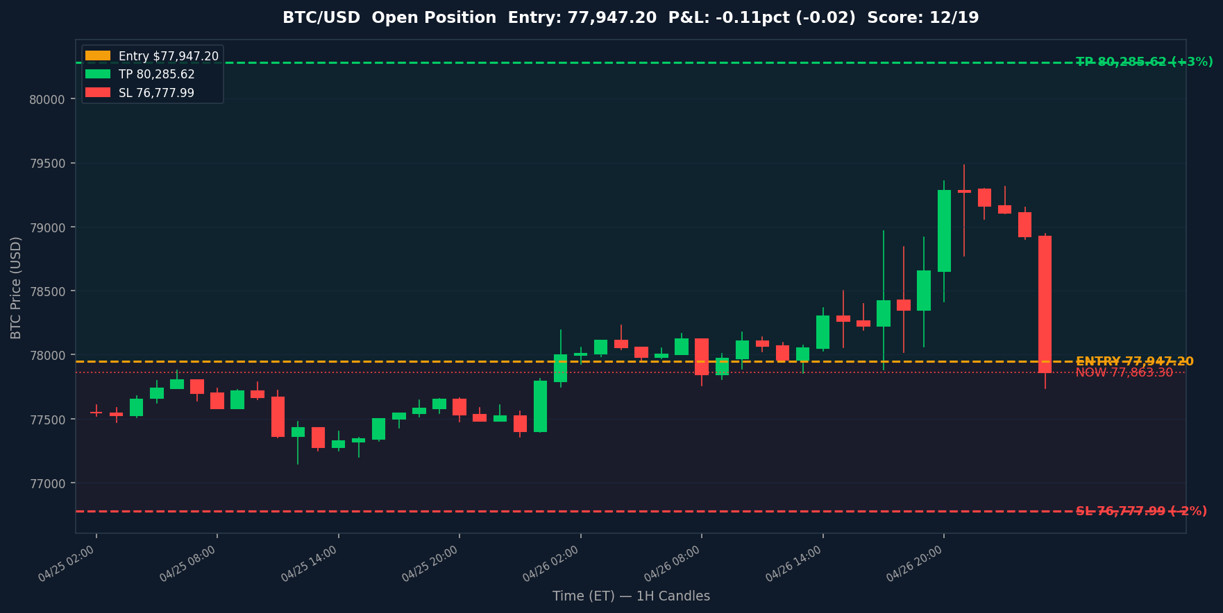1223x613 pixels.
Task: Click the orange Entry legend swatch
Action: pos(98,56)
